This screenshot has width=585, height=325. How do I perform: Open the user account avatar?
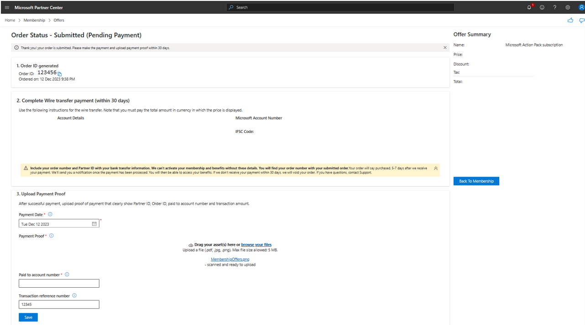point(581,7)
